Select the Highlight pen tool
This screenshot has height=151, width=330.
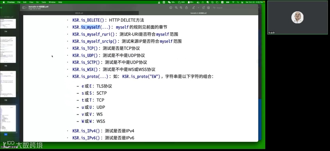point(194,8)
